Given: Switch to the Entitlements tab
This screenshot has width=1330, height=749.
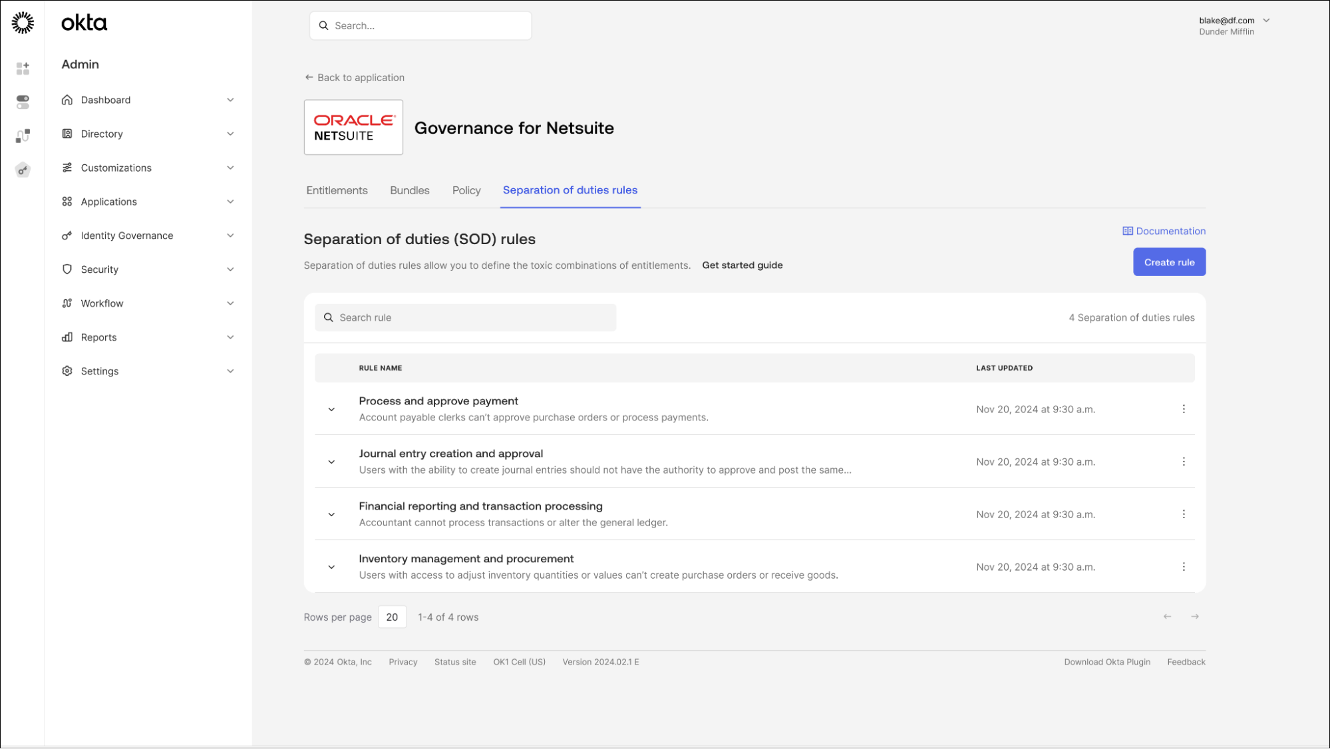Looking at the screenshot, I should [x=337, y=190].
